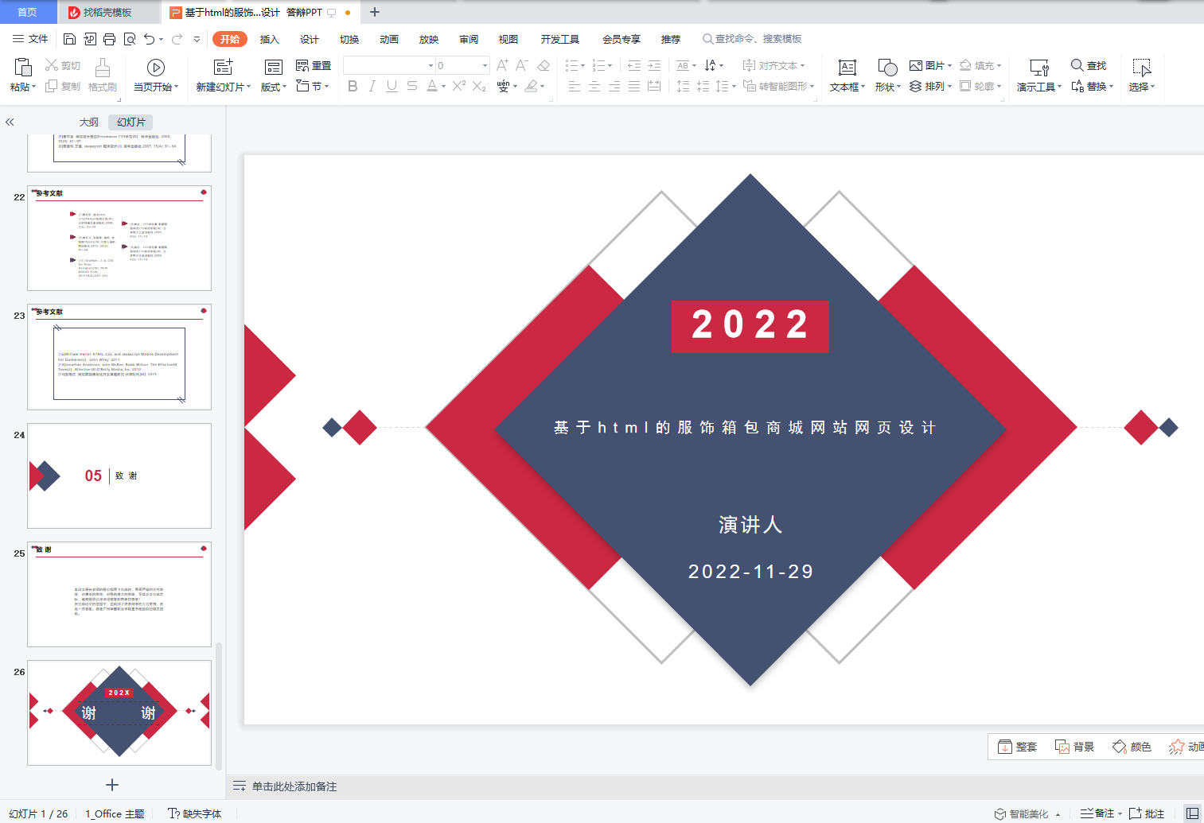Click the Save icon in quick toolbar
The image size is (1204, 823).
pos(69,39)
